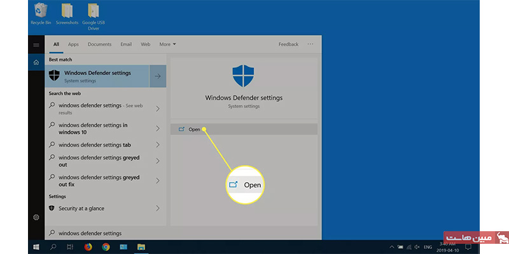This screenshot has width=509, height=254.
Task: Show hidden tray icons chevron
Action: tap(392, 247)
